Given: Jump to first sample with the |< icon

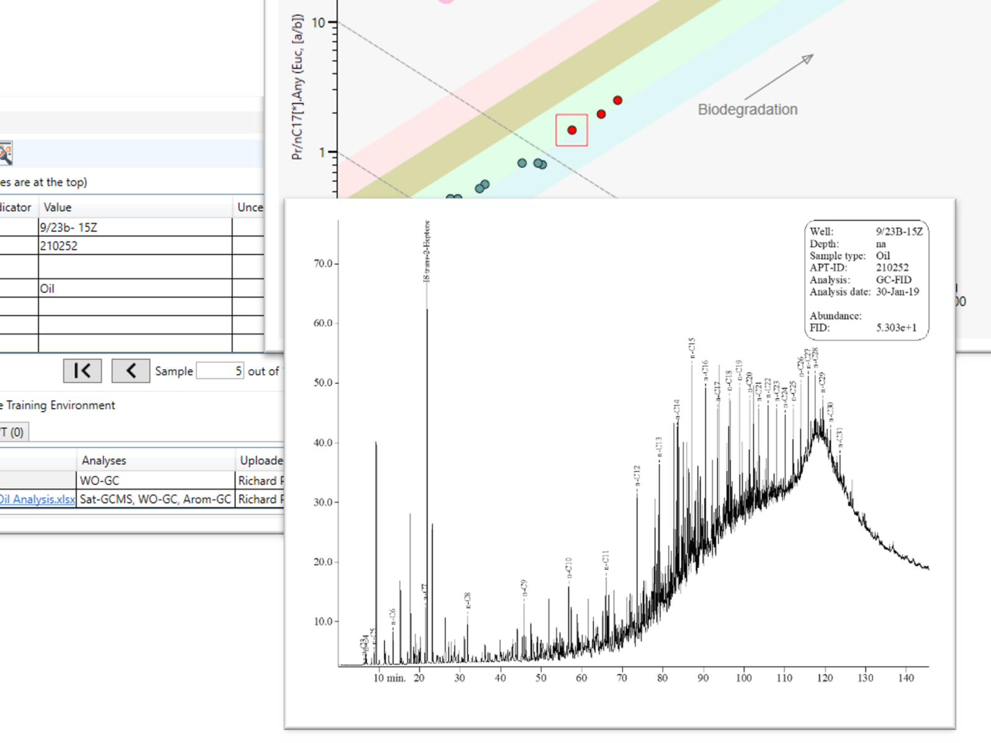Looking at the screenshot, I should click(x=82, y=370).
